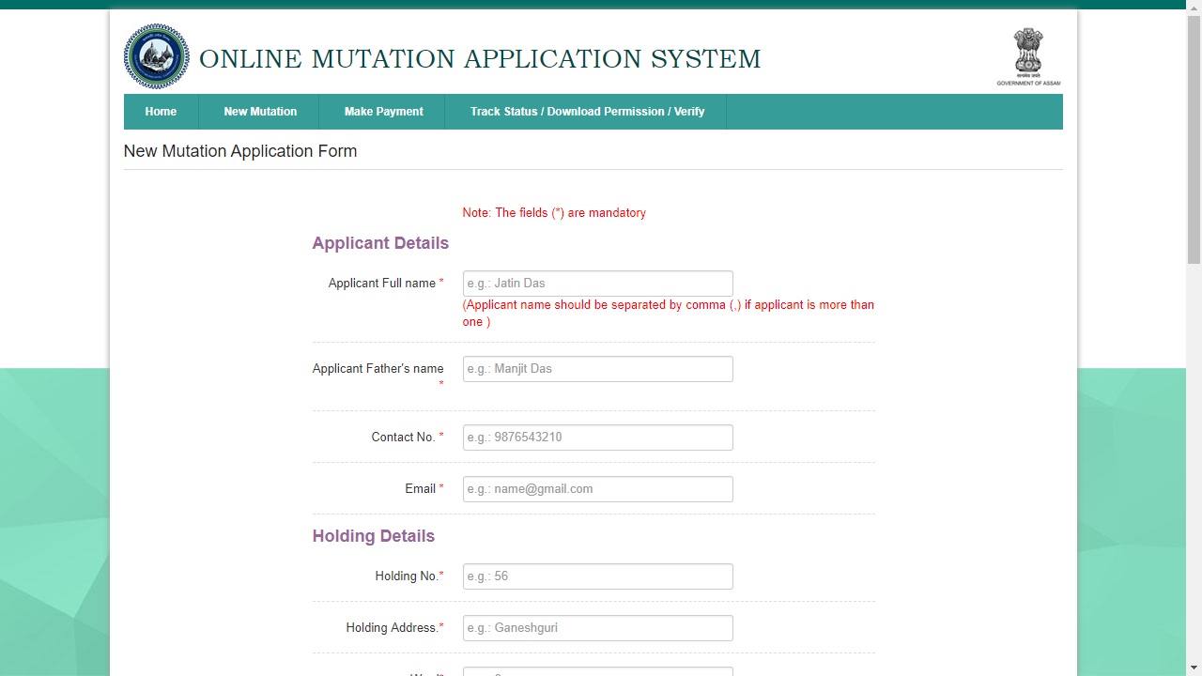Click the Applicant Details section heading
This screenshot has height=676, width=1202.
380,243
